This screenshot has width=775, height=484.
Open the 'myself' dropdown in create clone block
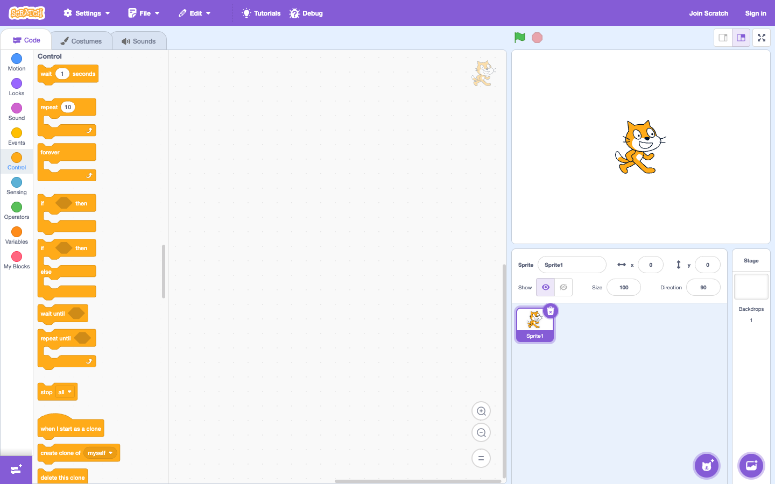tap(101, 453)
